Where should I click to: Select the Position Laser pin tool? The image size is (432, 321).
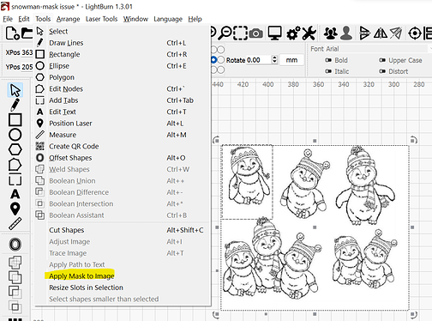[15, 209]
